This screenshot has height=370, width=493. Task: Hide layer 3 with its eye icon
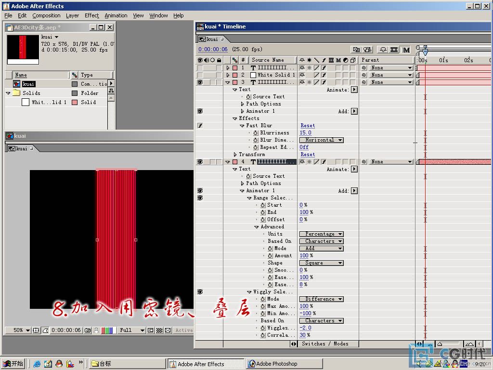point(200,82)
